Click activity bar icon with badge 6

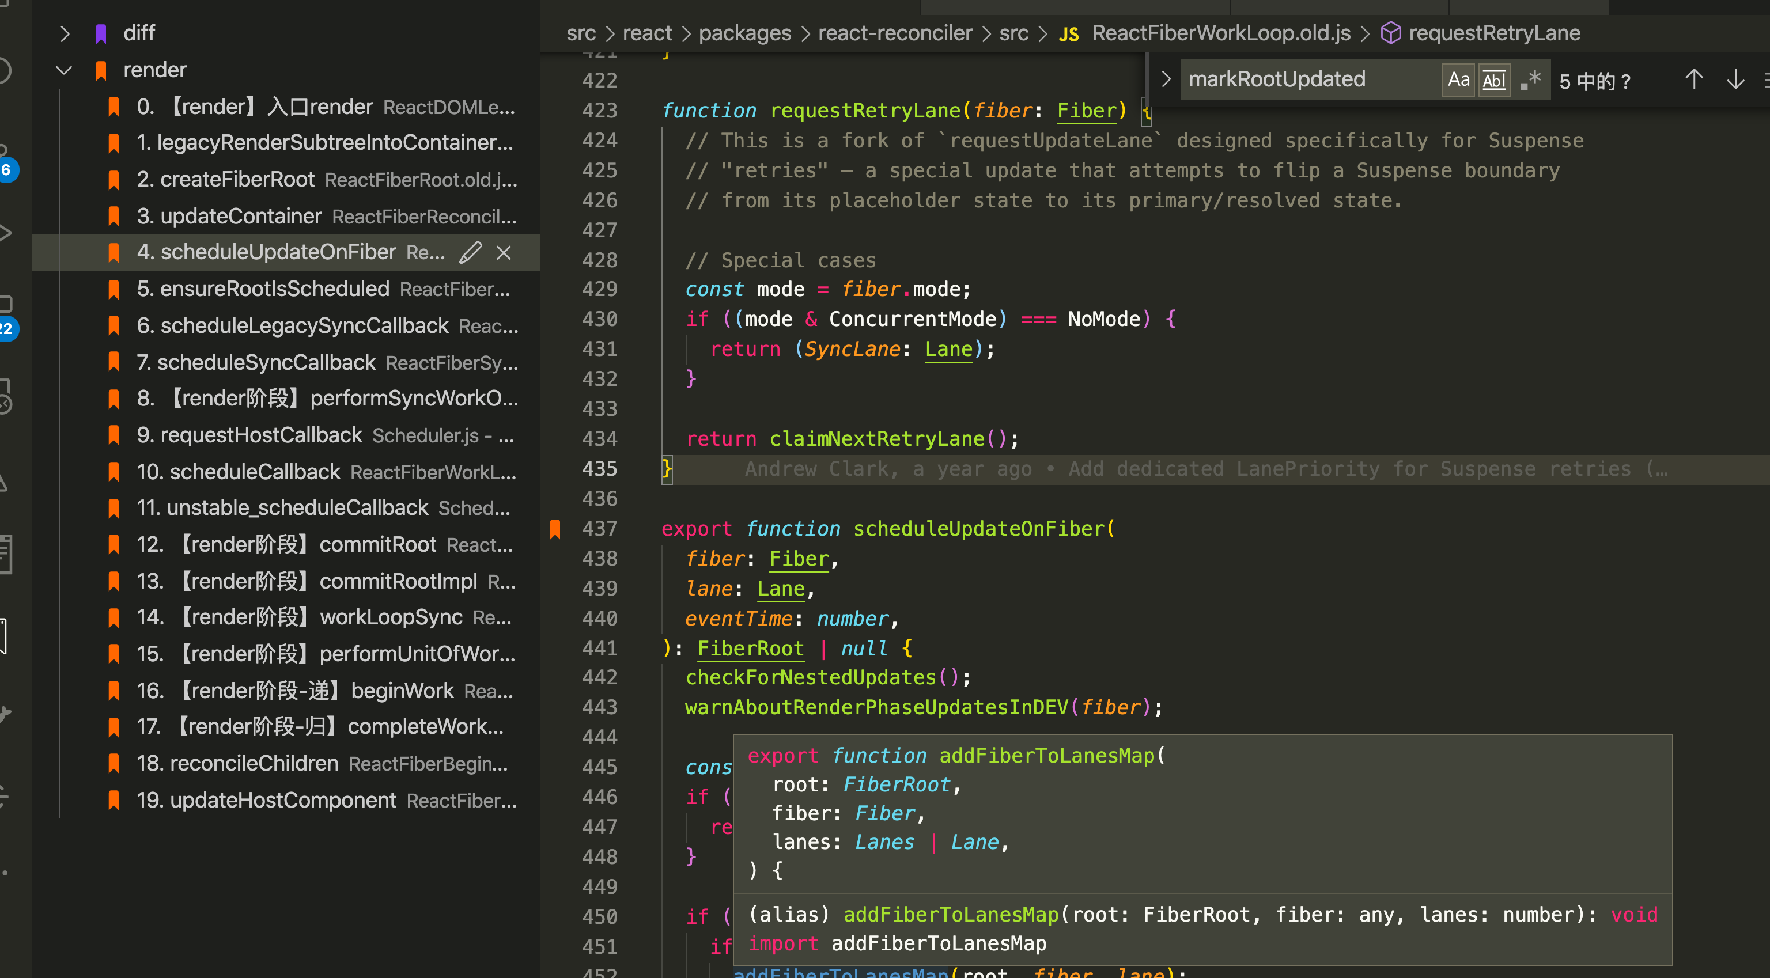point(6,161)
